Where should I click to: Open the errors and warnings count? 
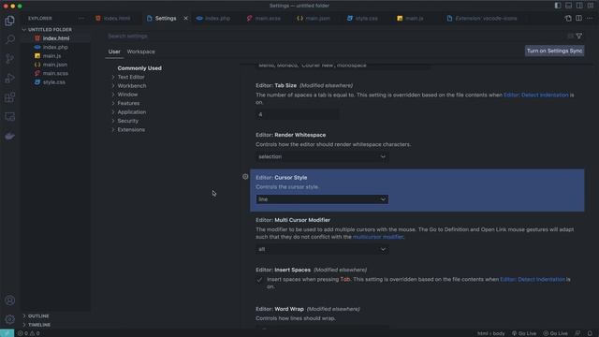pos(29,333)
